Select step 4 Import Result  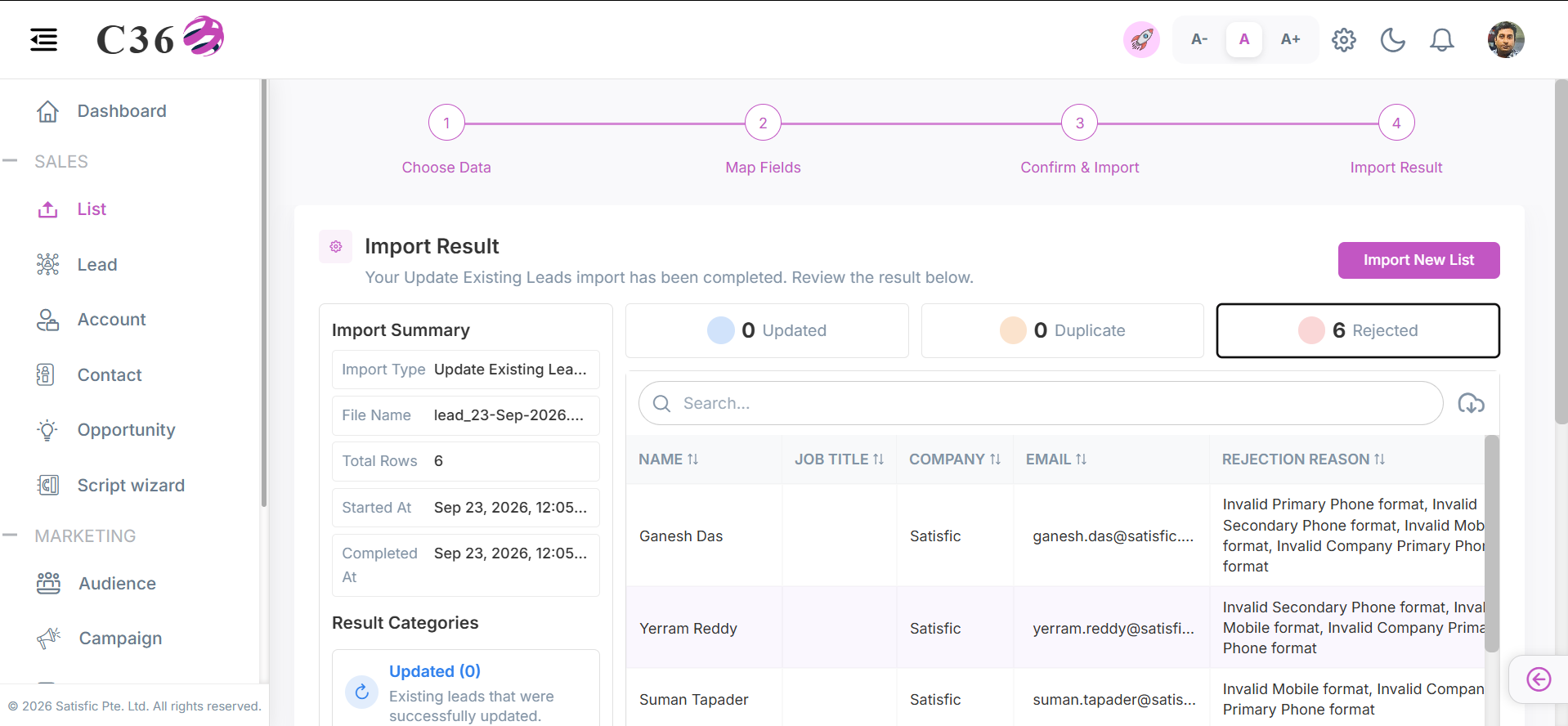1396,123
